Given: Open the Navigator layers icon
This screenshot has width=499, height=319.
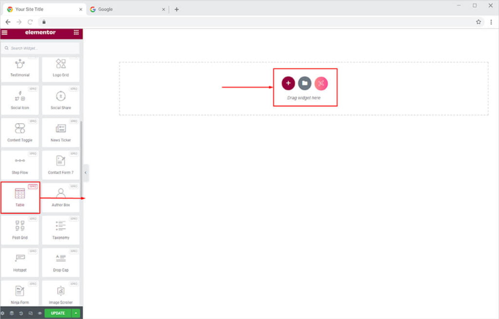Looking at the screenshot, I should click(x=12, y=313).
